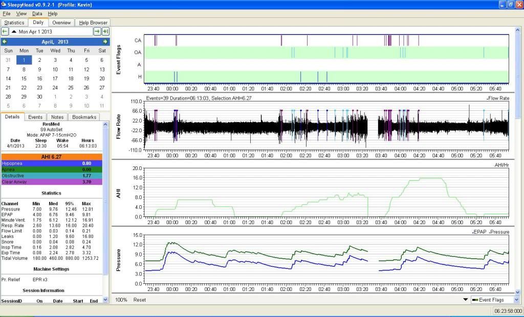
Task: Select the Details tab
Action: [x=12, y=117]
